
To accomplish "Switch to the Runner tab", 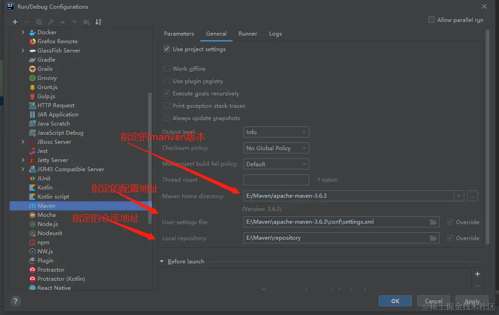I will (x=248, y=34).
